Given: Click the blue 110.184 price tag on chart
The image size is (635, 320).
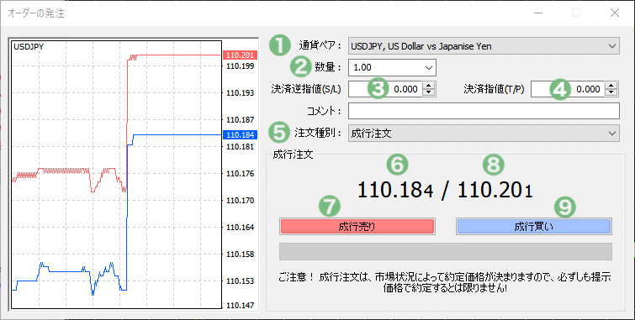Looking at the screenshot, I should [240, 134].
